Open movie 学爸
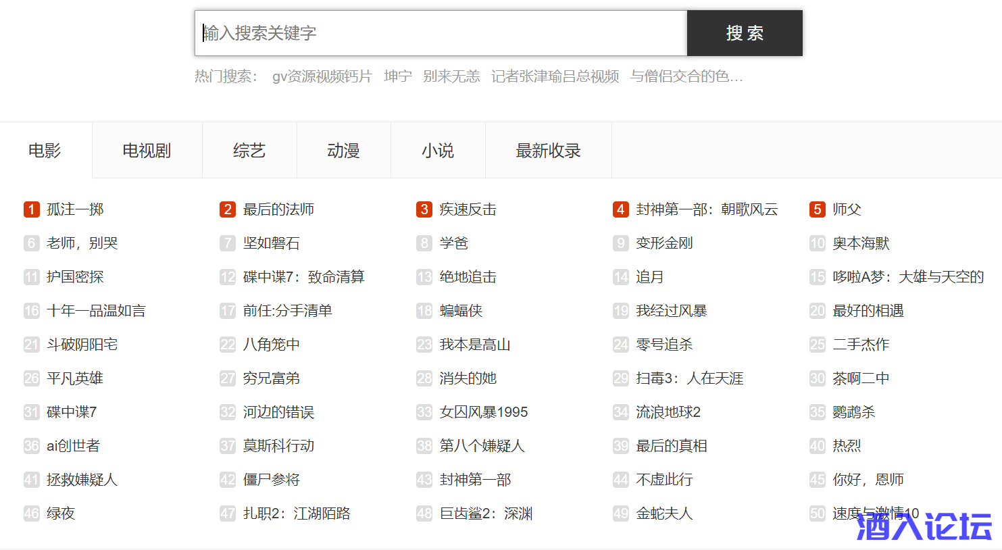 (x=454, y=243)
